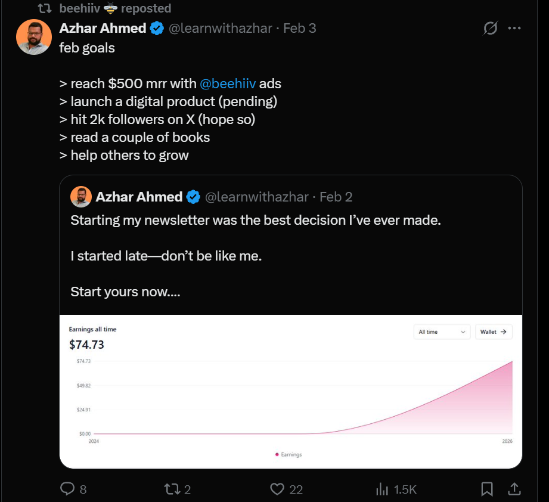The height and width of the screenshot is (502, 549).
Task: Reply to the feb goals post
Action: 67,488
